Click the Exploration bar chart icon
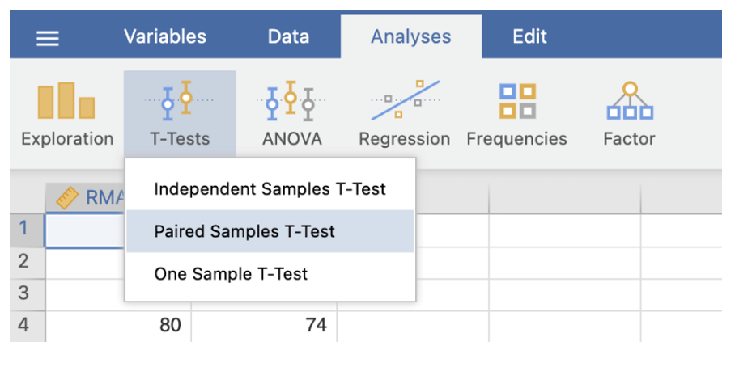 67,101
